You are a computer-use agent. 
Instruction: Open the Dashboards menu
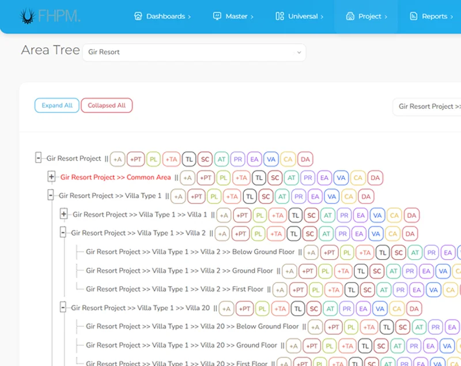point(163,16)
